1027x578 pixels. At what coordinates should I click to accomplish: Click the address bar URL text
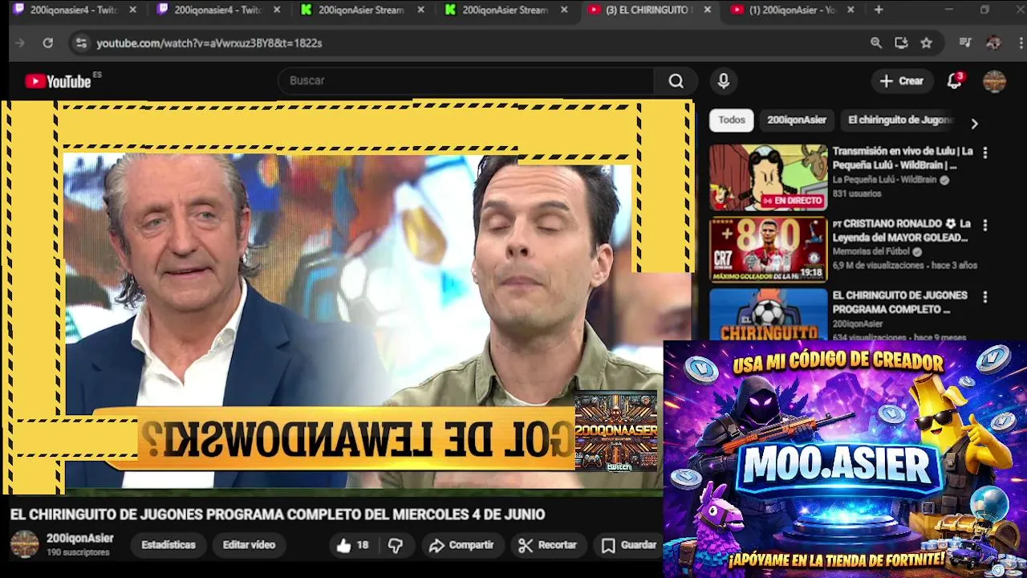(x=209, y=43)
